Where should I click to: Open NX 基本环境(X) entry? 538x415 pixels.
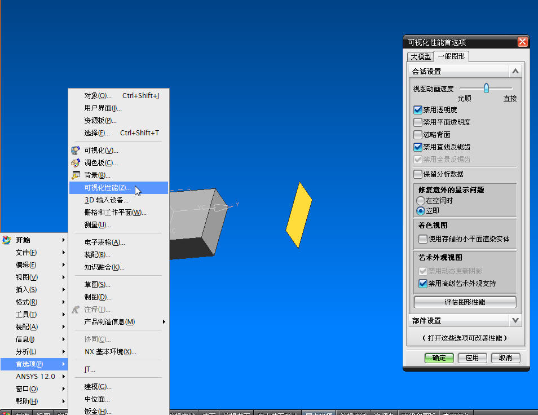tap(119, 351)
